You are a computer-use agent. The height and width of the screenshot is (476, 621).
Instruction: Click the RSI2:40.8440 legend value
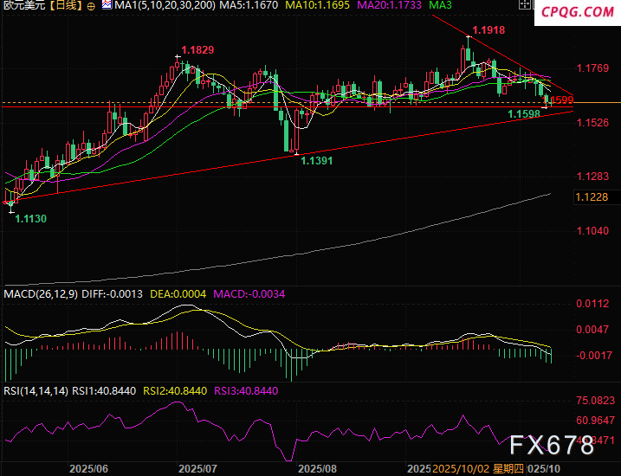point(176,390)
